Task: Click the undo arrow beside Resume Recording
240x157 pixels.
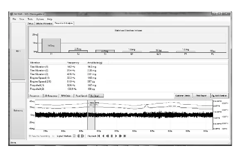Action: tap(53, 136)
